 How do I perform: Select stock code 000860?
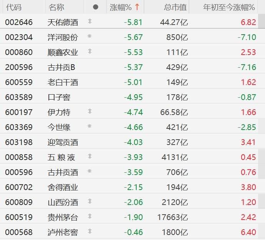19,52
